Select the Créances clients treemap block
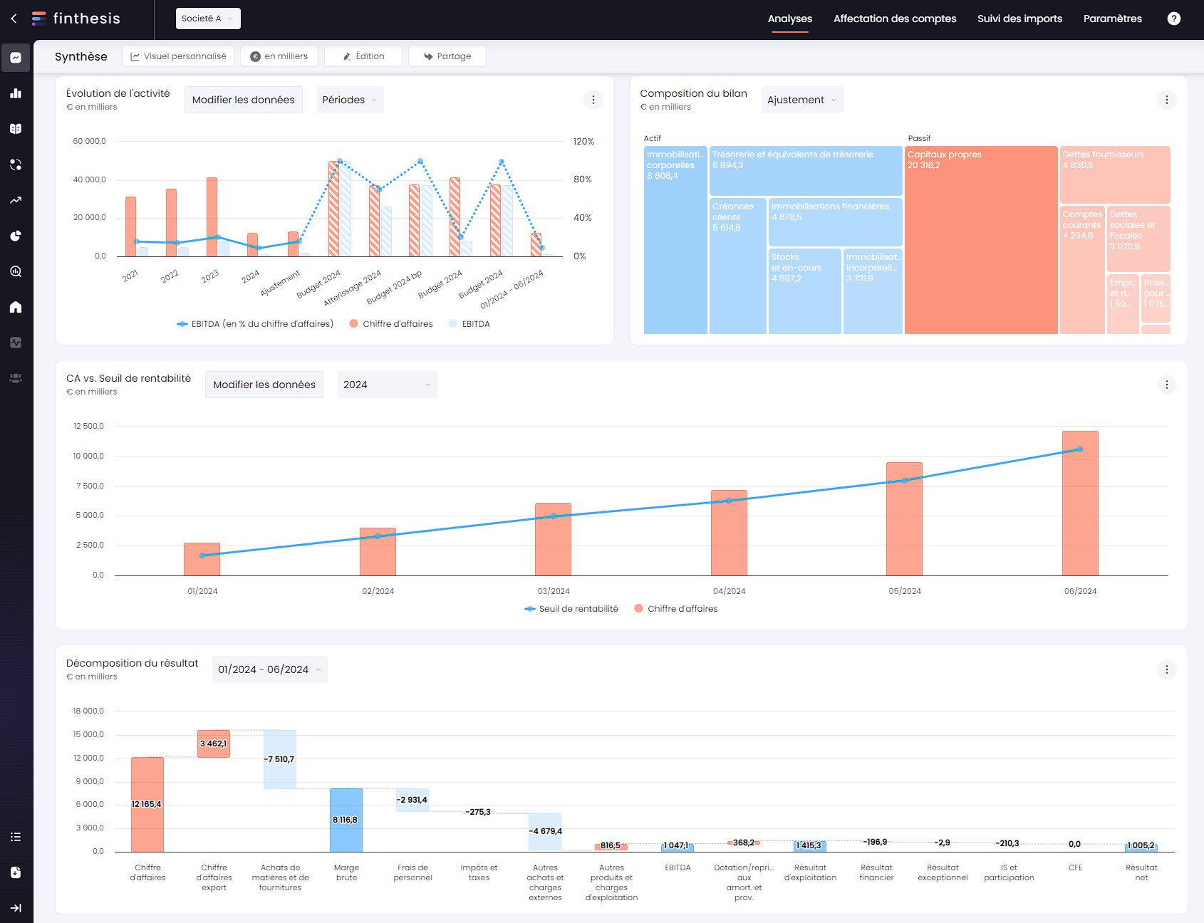1204x923 pixels. [x=738, y=266]
